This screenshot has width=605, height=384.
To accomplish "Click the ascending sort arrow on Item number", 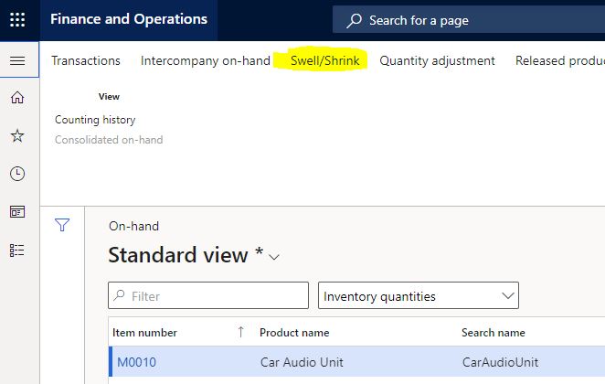I will pyautogui.click(x=240, y=332).
